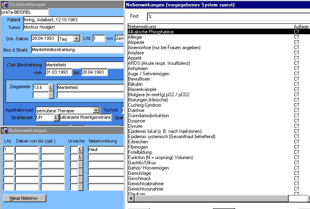The width and height of the screenshot is (310, 209).
Task: Choose Diarrhoe from the side effects list
Action: pos(136,110)
